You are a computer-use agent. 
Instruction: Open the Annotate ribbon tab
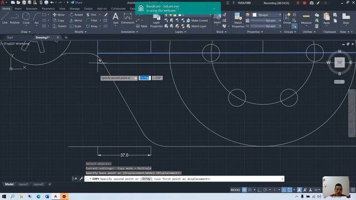pyautogui.click(x=31, y=9)
